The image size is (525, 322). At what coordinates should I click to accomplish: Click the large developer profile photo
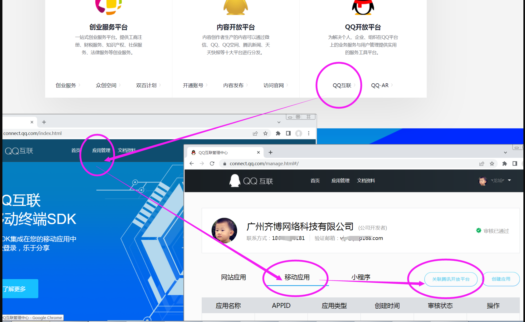point(224,230)
